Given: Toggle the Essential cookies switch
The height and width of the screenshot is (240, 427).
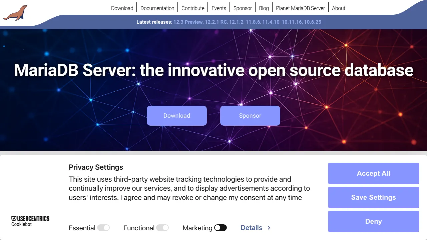Looking at the screenshot, I should 104,228.
